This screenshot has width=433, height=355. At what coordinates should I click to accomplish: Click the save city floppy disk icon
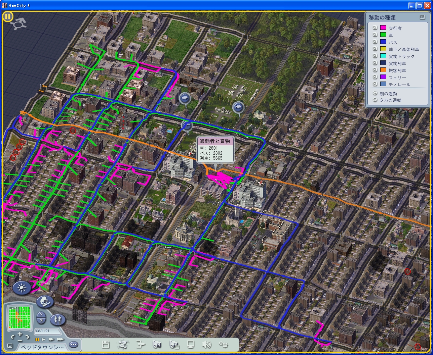(x=106, y=344)
